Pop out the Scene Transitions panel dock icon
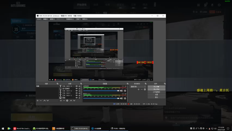This screenshot has width=232, height=131. [146, 84]
